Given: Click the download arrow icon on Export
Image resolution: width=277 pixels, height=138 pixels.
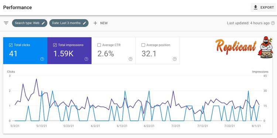Looking at the screenshot, I should pos(256,7).
